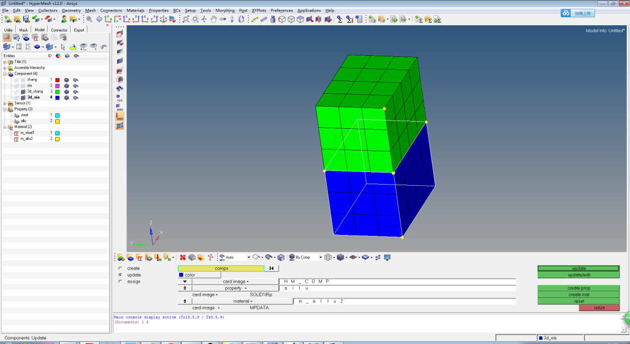
Task: Click the property name field showing allu
Action: [397, 288]
